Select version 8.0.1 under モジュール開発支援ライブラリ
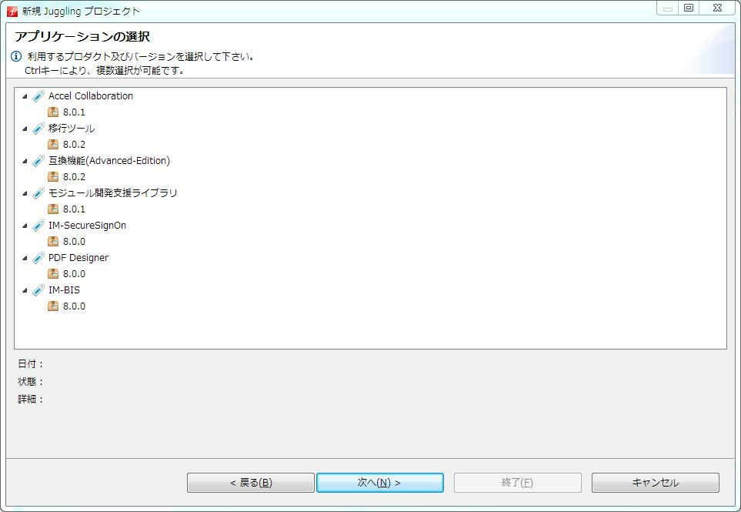Viewport: 741px width, 512px height. tap(74, 209)
